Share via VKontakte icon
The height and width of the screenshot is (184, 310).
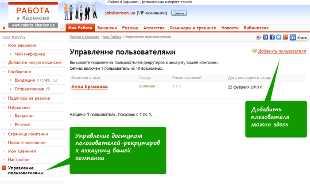266,37
